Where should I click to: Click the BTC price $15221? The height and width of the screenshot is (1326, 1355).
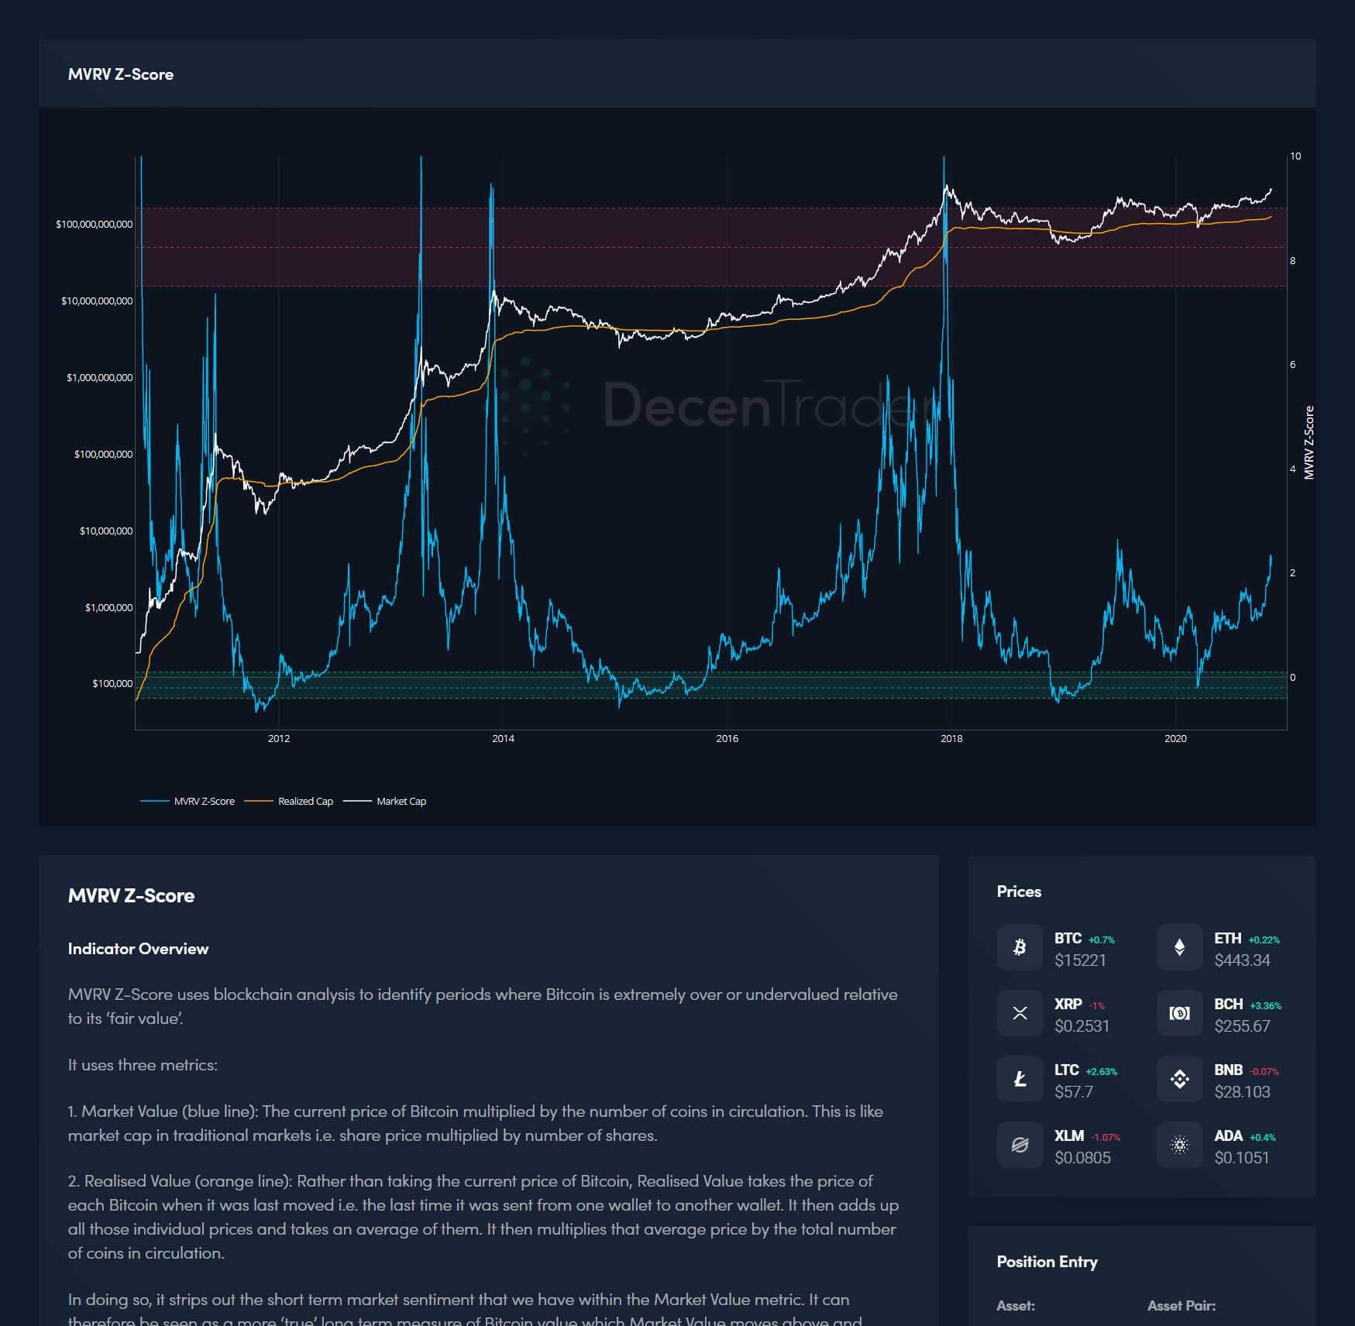click(1080, 960)
